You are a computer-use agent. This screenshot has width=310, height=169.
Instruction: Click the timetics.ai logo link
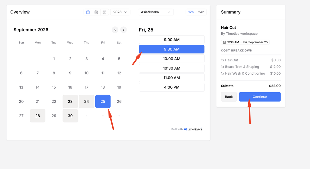pyautogui.click(x=193, y=129)
